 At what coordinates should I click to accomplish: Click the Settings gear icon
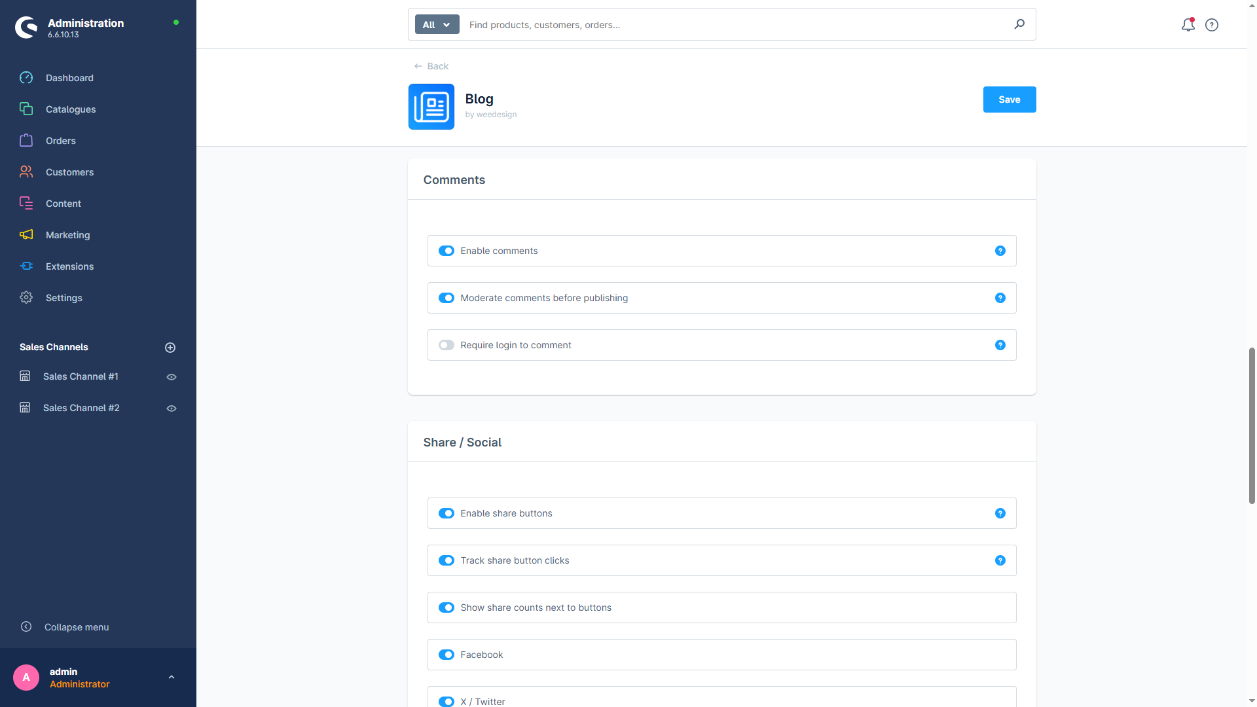click(26, 298)
